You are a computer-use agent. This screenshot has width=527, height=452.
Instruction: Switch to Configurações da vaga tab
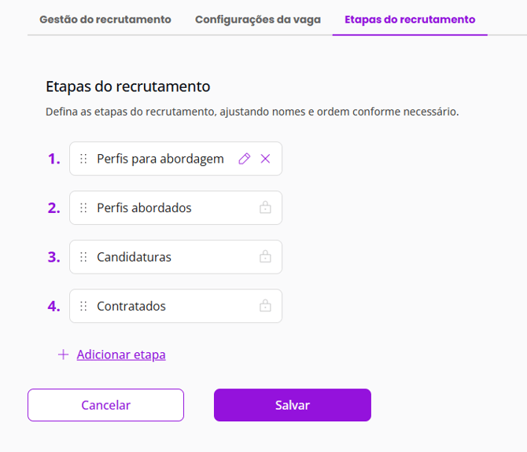pos(258,20)
